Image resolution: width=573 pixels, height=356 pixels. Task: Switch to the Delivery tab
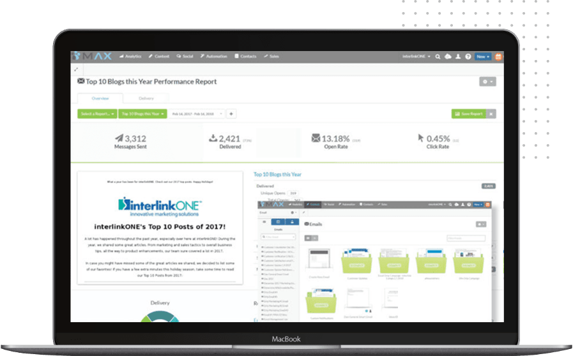146,99
